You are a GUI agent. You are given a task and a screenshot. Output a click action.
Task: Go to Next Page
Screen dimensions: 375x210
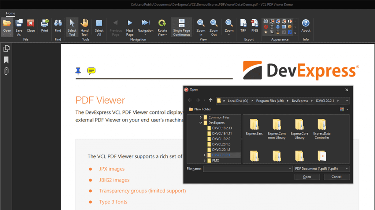pyautogui.click(x=130, y=27)
